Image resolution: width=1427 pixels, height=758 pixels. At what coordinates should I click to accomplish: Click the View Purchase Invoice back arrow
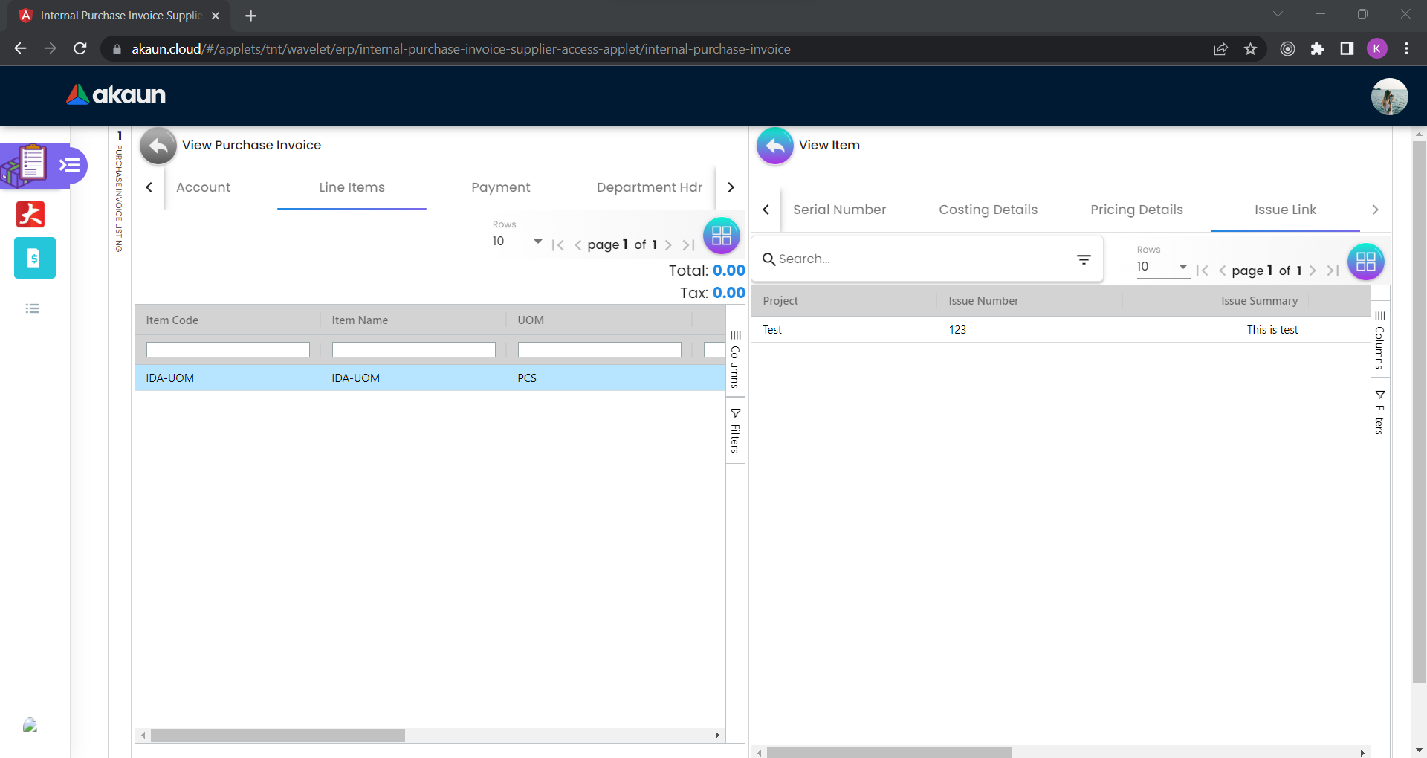(158, 146)
